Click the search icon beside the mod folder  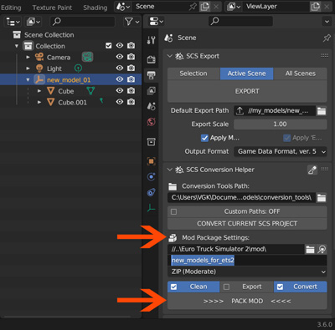[322, 249]
